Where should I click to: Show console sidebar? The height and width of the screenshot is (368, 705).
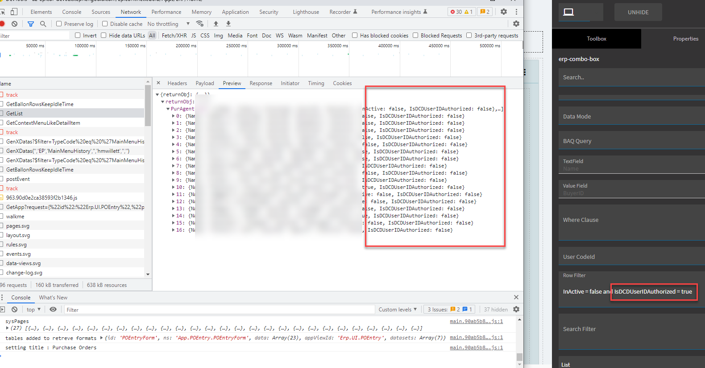click(2, 309)
